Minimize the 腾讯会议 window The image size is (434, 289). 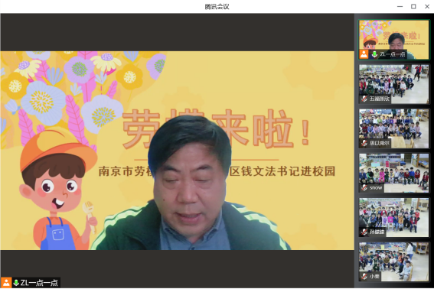click(400, 6)
